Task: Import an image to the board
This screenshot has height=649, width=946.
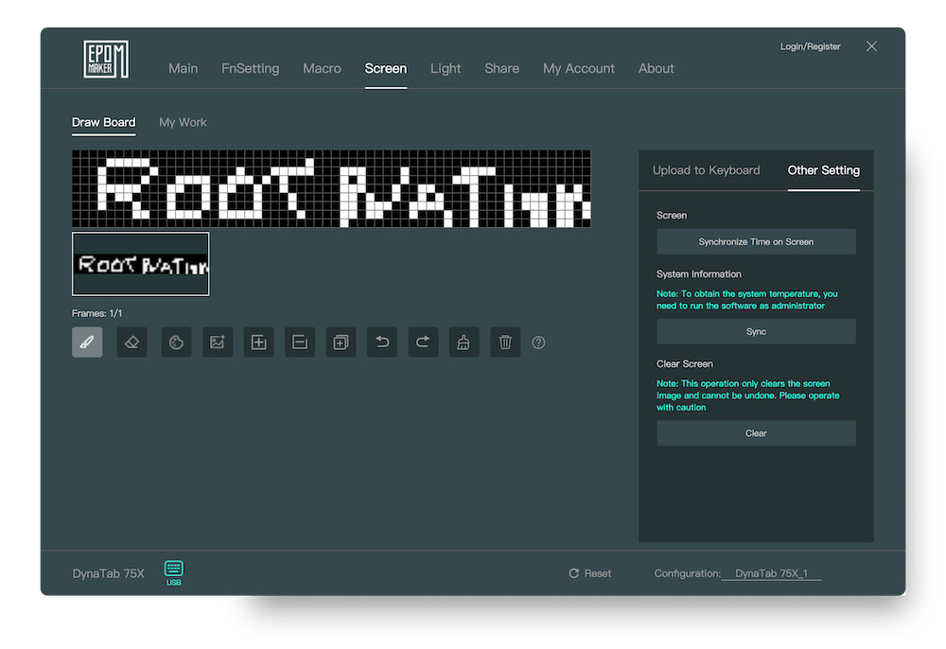Action: 218,342
